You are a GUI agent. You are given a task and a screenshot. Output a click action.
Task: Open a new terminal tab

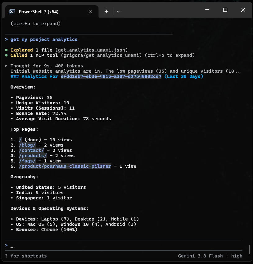tap(106, 11)
